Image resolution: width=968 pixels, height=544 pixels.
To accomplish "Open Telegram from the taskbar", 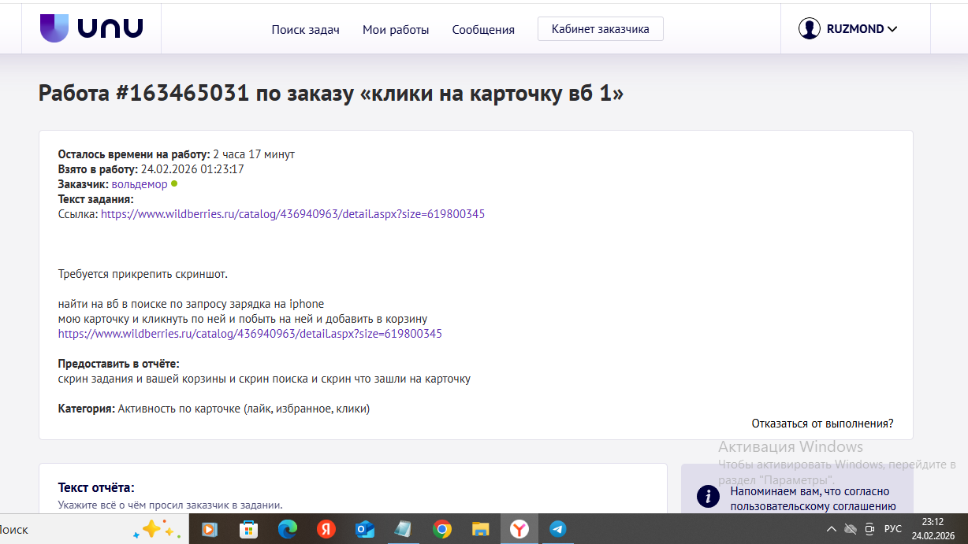I will tap(558, 529).
